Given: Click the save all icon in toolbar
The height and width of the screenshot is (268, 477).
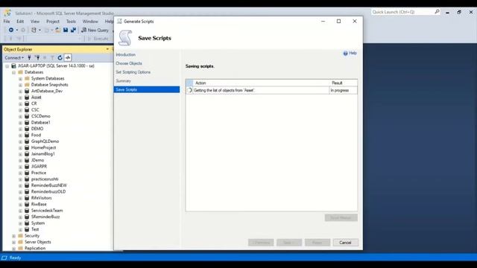Looking at the screenshot, I should tap(73, 30).
